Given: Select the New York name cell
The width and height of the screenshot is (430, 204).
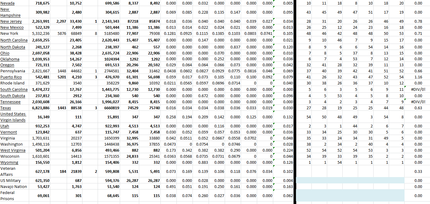Looking at the screenshot, I should (x=9, y=34).
